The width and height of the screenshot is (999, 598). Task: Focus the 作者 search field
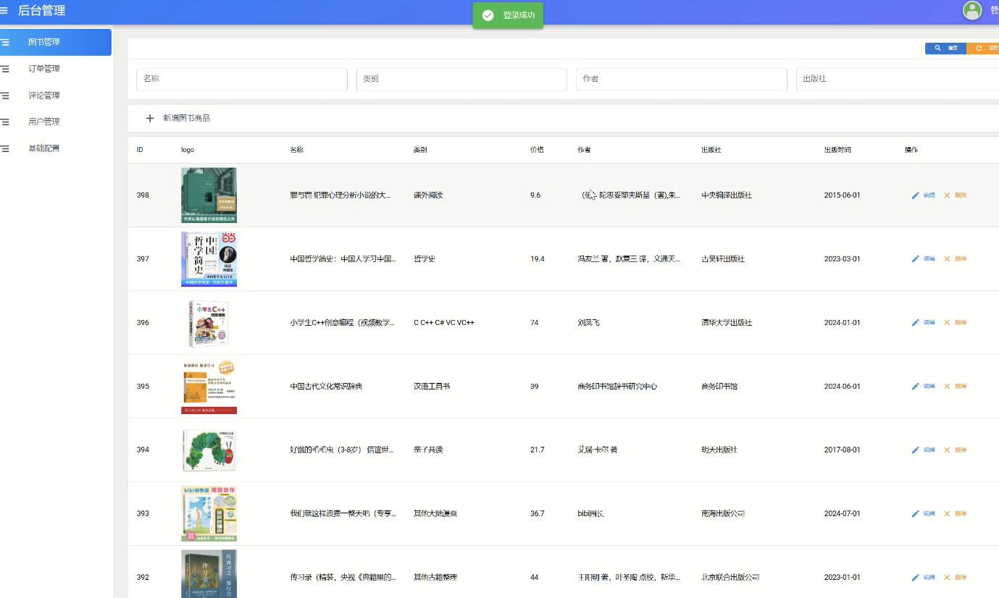coord(682,79)
